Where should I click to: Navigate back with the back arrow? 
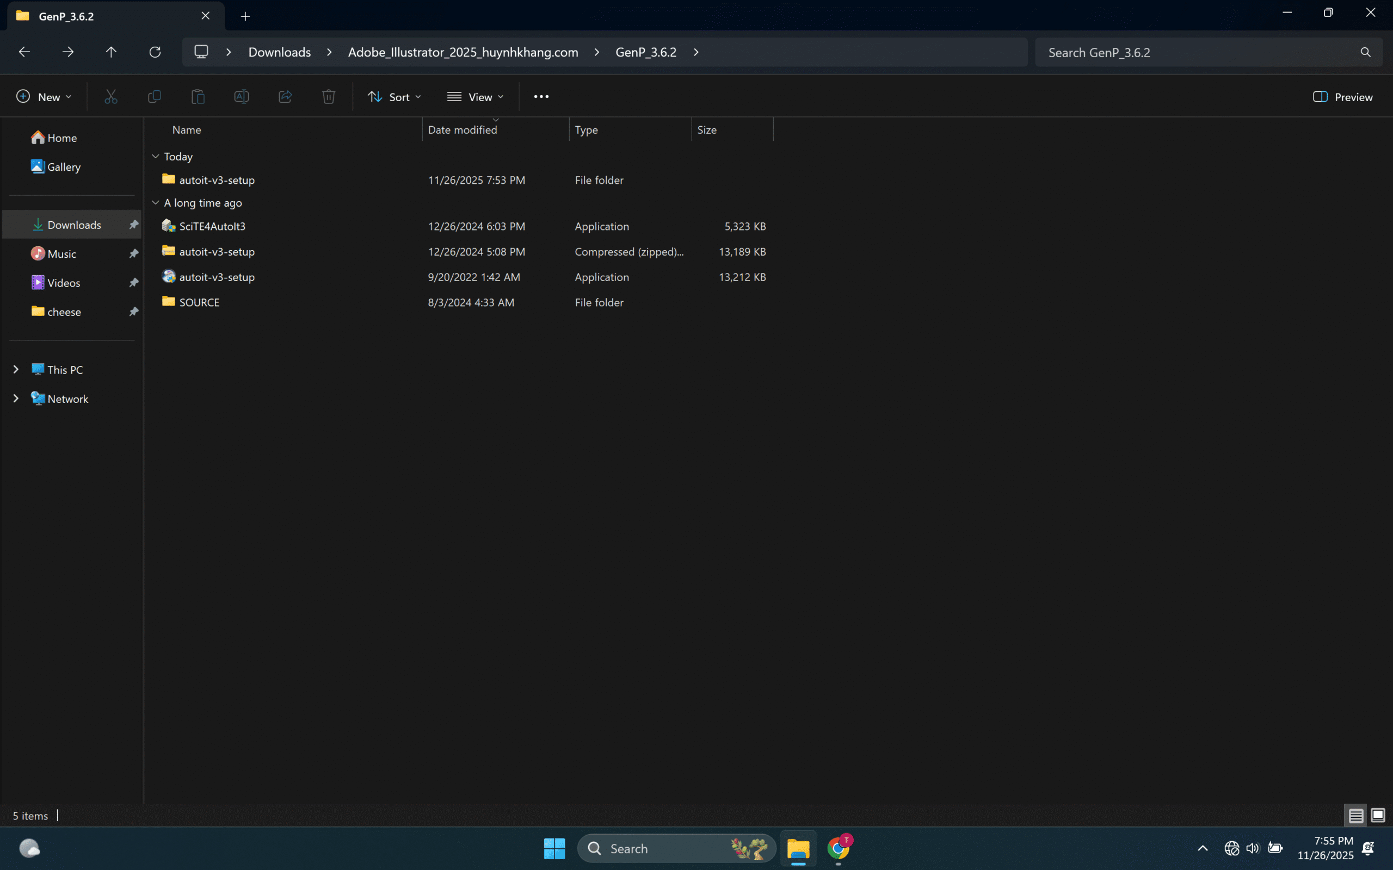(x=24, y=52)
